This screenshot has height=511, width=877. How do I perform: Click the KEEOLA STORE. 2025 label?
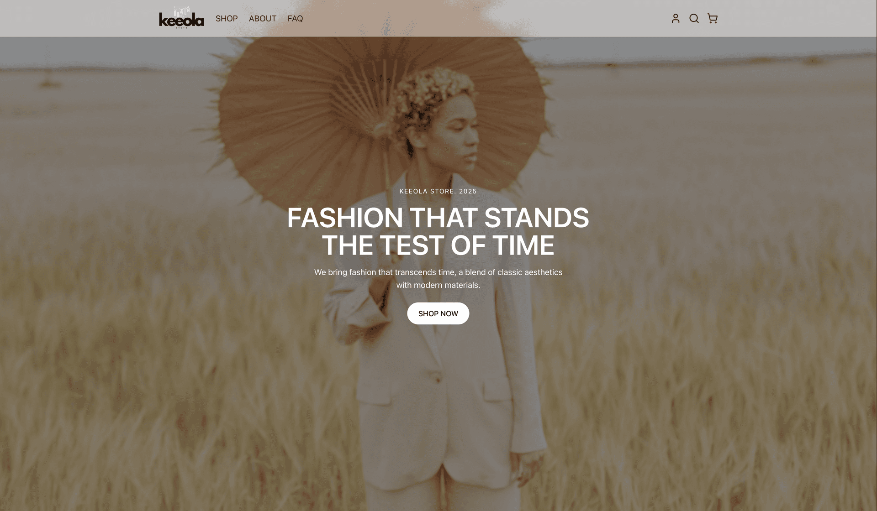tap(438, 191)
